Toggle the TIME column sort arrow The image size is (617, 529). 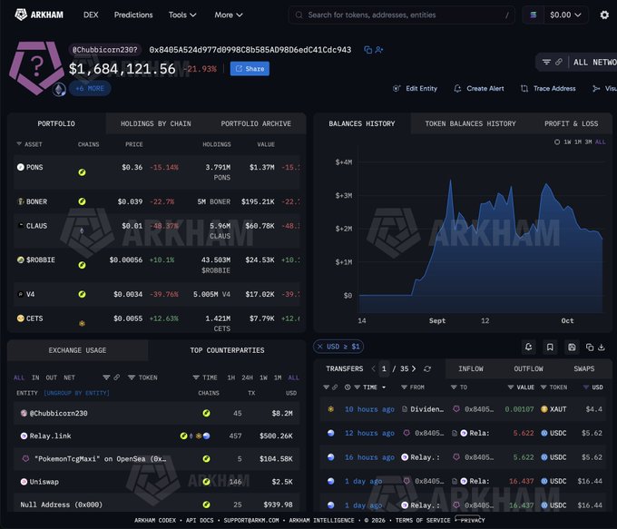[384, 387]
